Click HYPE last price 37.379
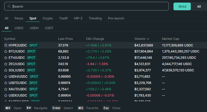Viewport: 207px width, 112px height. pyautogui.click(x=63, y=45)
